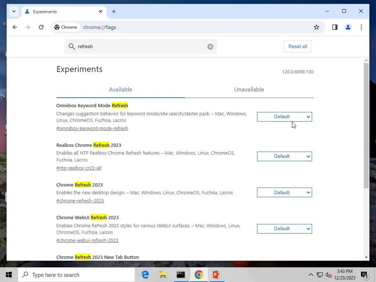Open Realbox Chrome Refresh 2023 dropdown
Screen dimensions: 376x282
point(285,156)
